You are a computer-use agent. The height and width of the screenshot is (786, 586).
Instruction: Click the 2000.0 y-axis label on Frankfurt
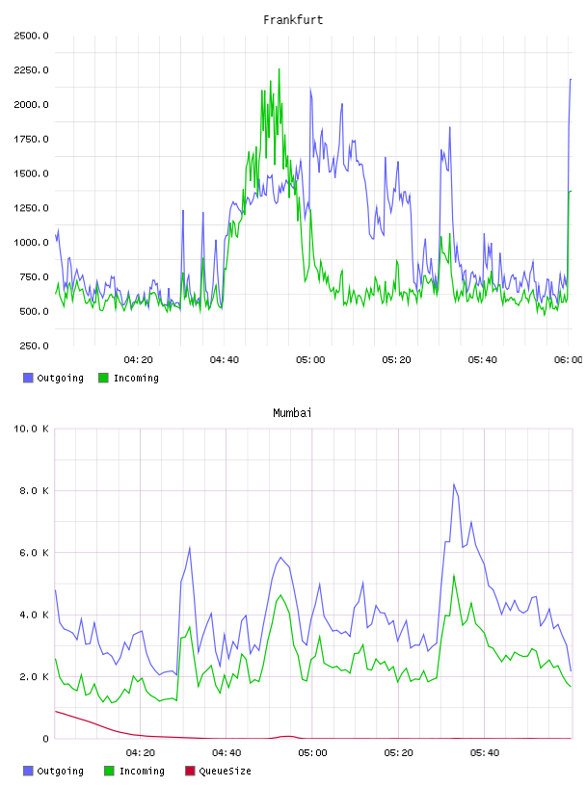(31, 105)
